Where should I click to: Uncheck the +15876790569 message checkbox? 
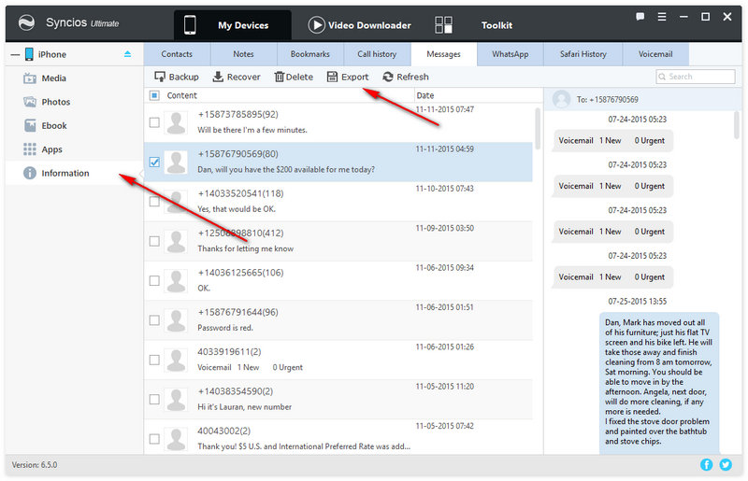point(154,162)
